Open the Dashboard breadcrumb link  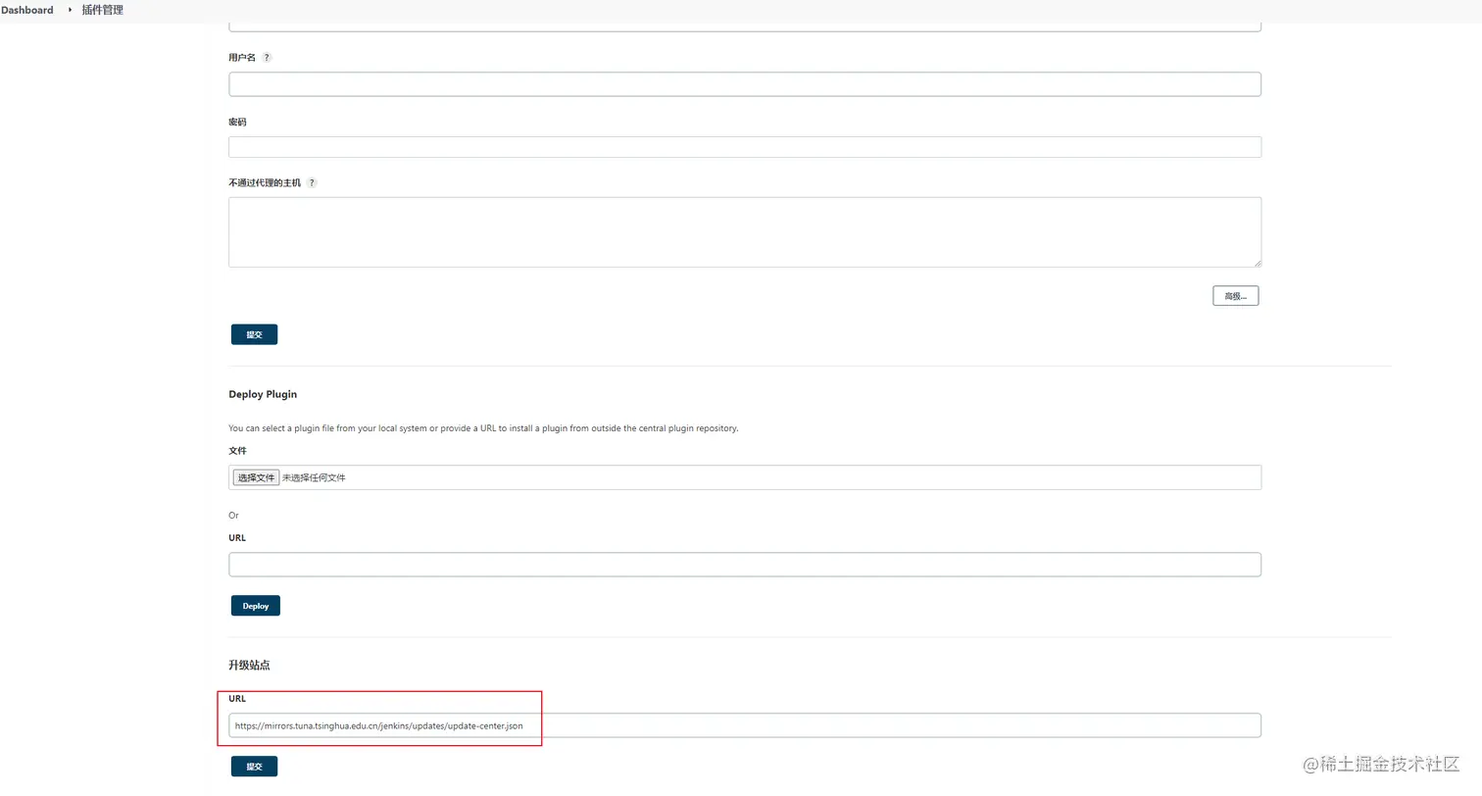click(x=27, y=10)
